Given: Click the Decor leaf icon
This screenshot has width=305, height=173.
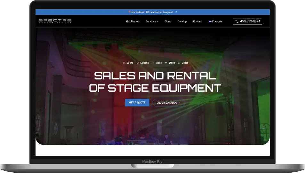Looking at the screenshot, I should [x=179, y=63].
